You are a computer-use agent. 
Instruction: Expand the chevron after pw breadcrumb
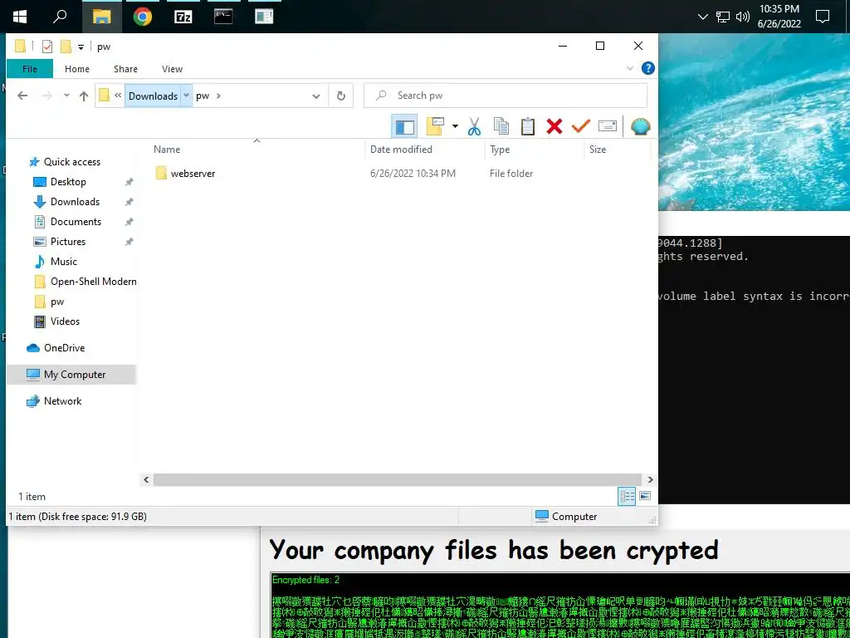[x=218, y=96]
